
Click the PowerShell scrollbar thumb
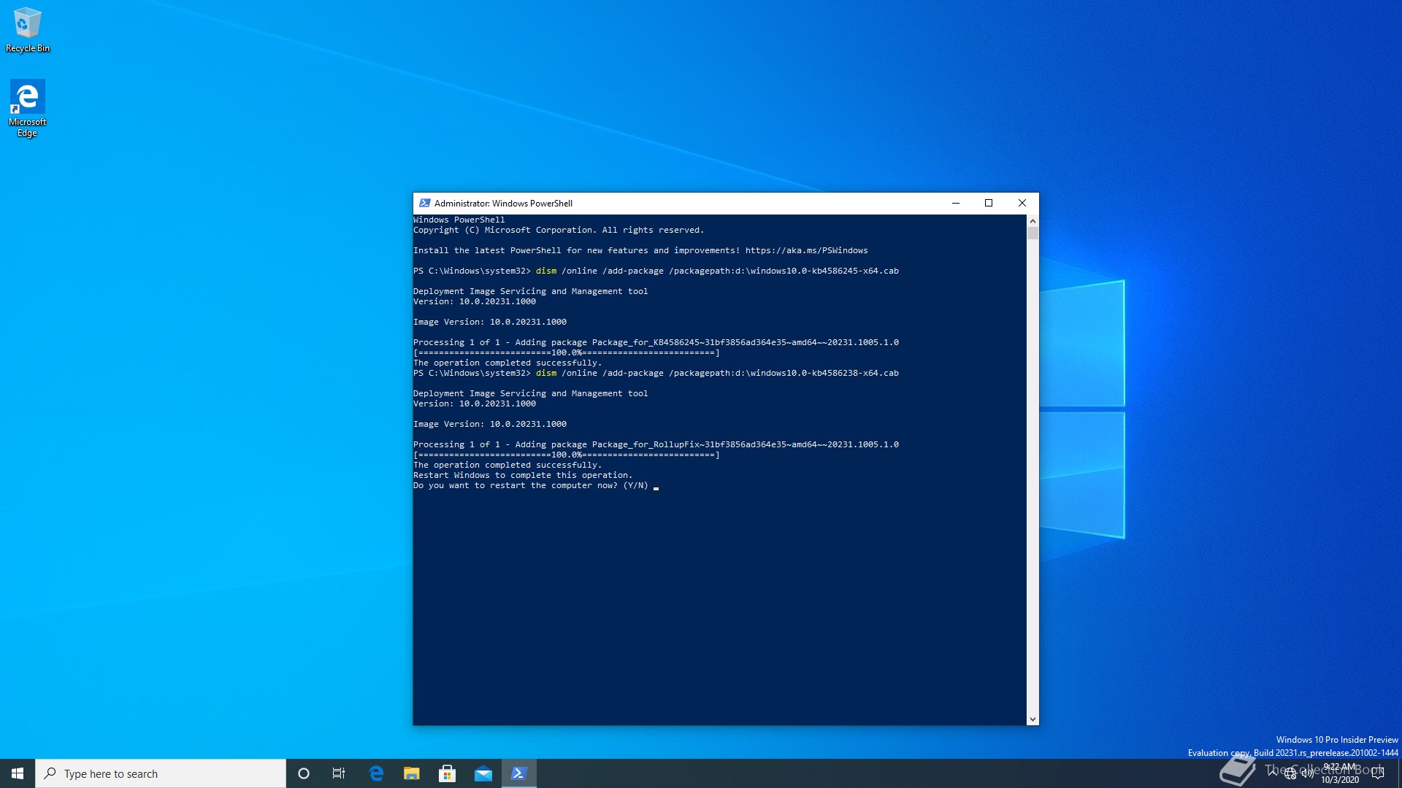click(x=1033, y=233)
